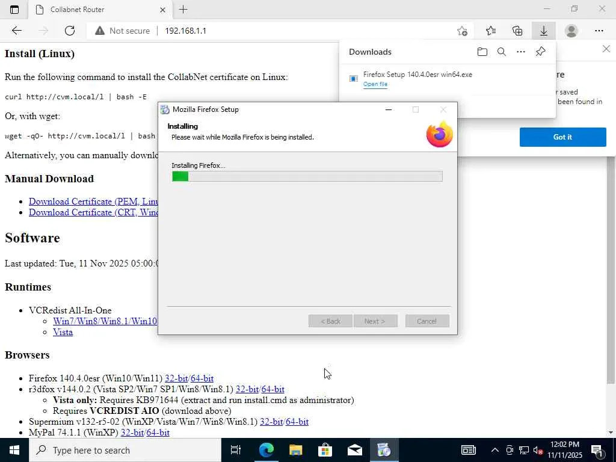Click the disabled Next button in installer
The width and height of the screenshot is (616, 462).
click(375, 321)
